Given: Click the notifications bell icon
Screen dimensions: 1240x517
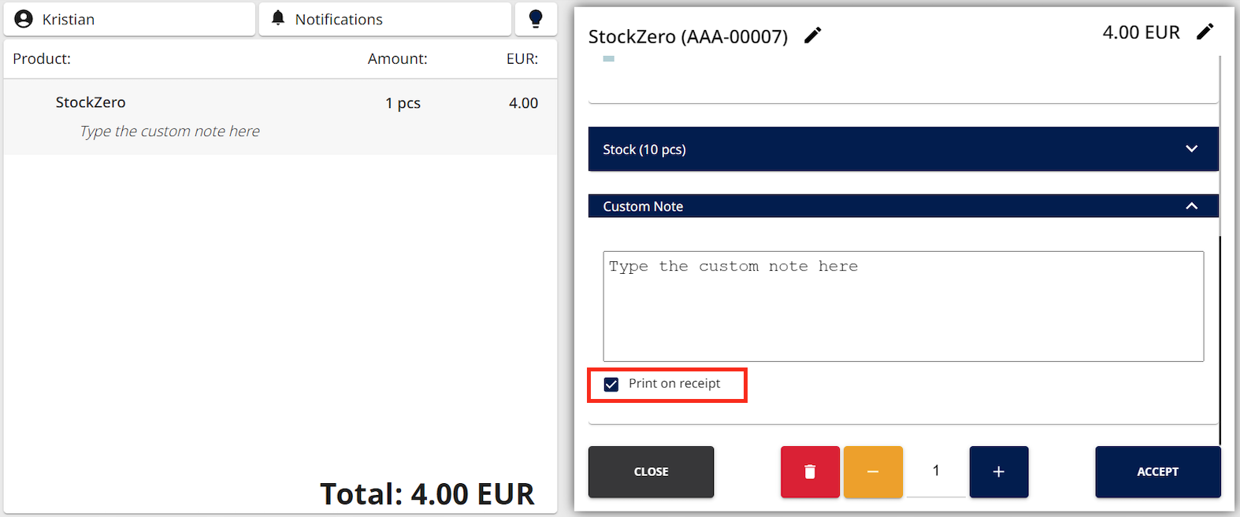Looking at the screenshot, I should coord(278,18).
